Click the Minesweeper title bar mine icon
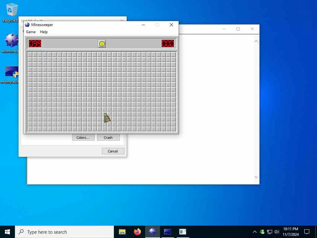 pyautogui.click(x=27, y=25)
